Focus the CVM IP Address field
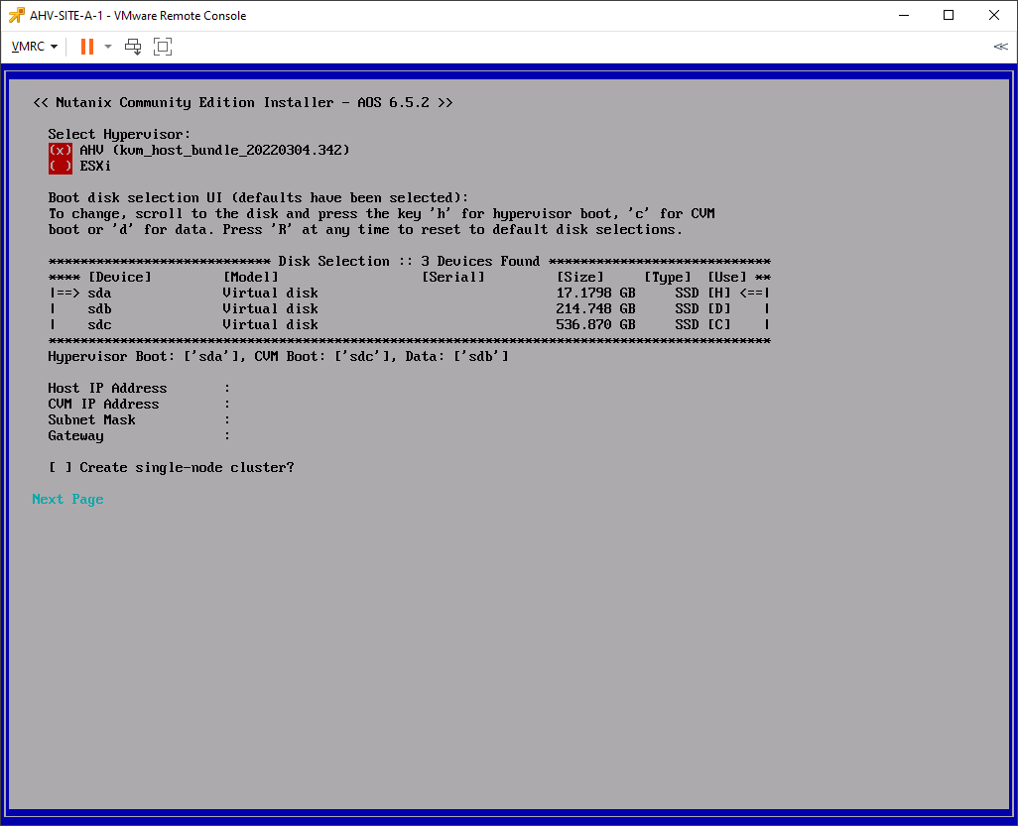The width and height of the screenshot is (1018, 826). coord(139,405)
